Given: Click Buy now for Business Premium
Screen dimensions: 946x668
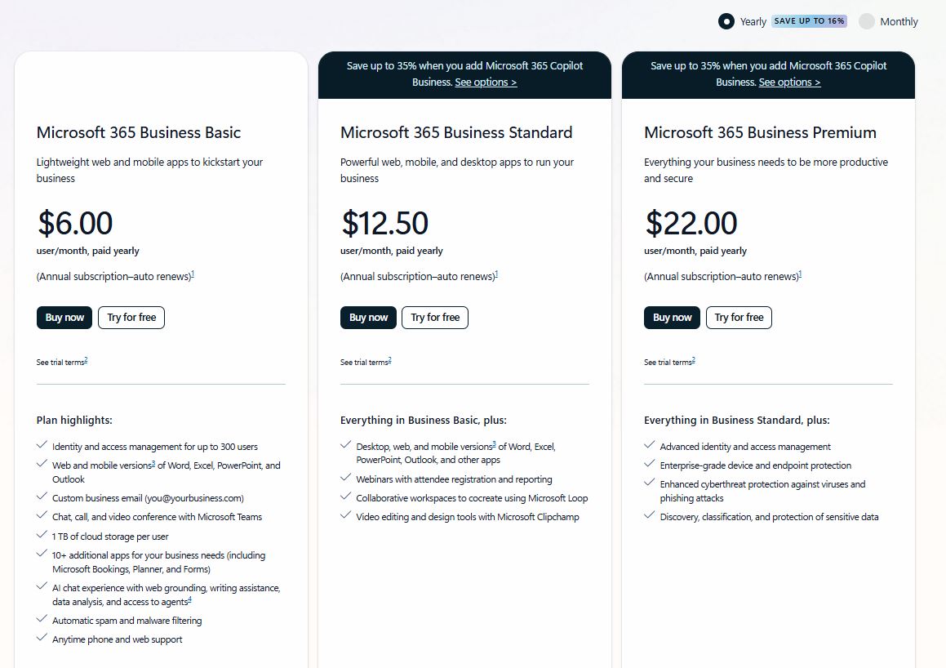Looking at the screenshot, I should [x=672, y=318].
